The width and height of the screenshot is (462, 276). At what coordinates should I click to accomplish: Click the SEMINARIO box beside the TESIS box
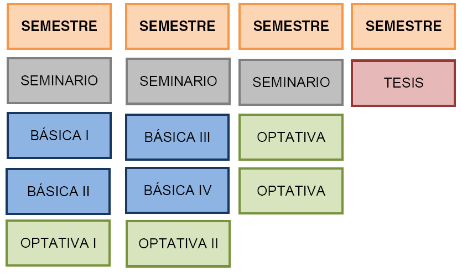291,83
